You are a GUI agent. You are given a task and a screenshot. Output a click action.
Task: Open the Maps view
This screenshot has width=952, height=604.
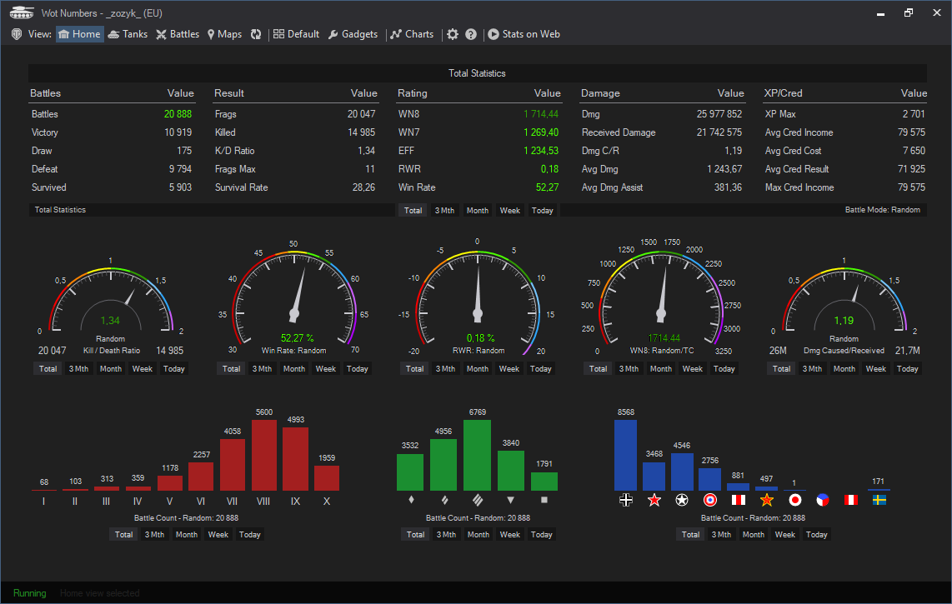click(224, 35)
